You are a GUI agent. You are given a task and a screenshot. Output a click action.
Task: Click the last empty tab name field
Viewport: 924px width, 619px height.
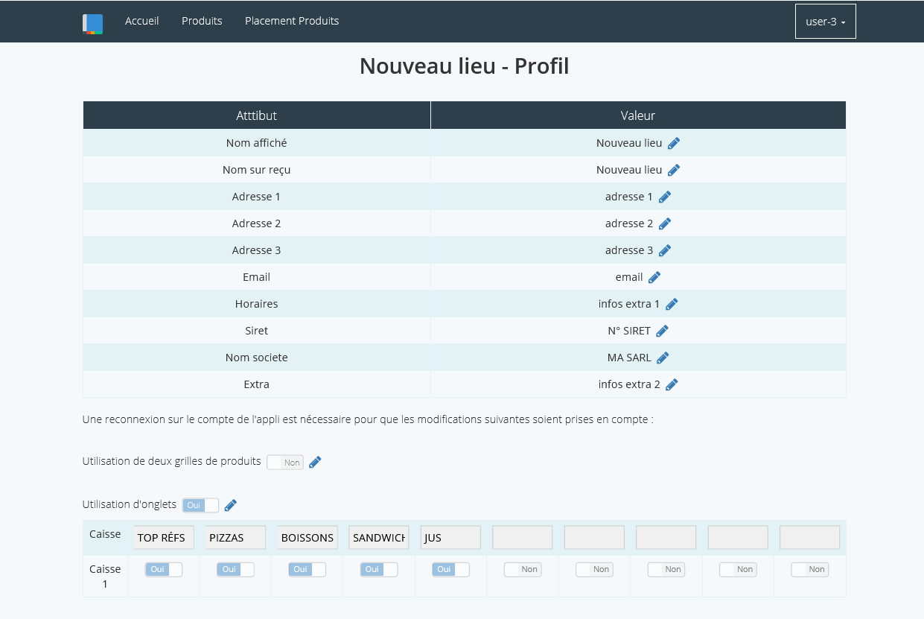[809, 538]
